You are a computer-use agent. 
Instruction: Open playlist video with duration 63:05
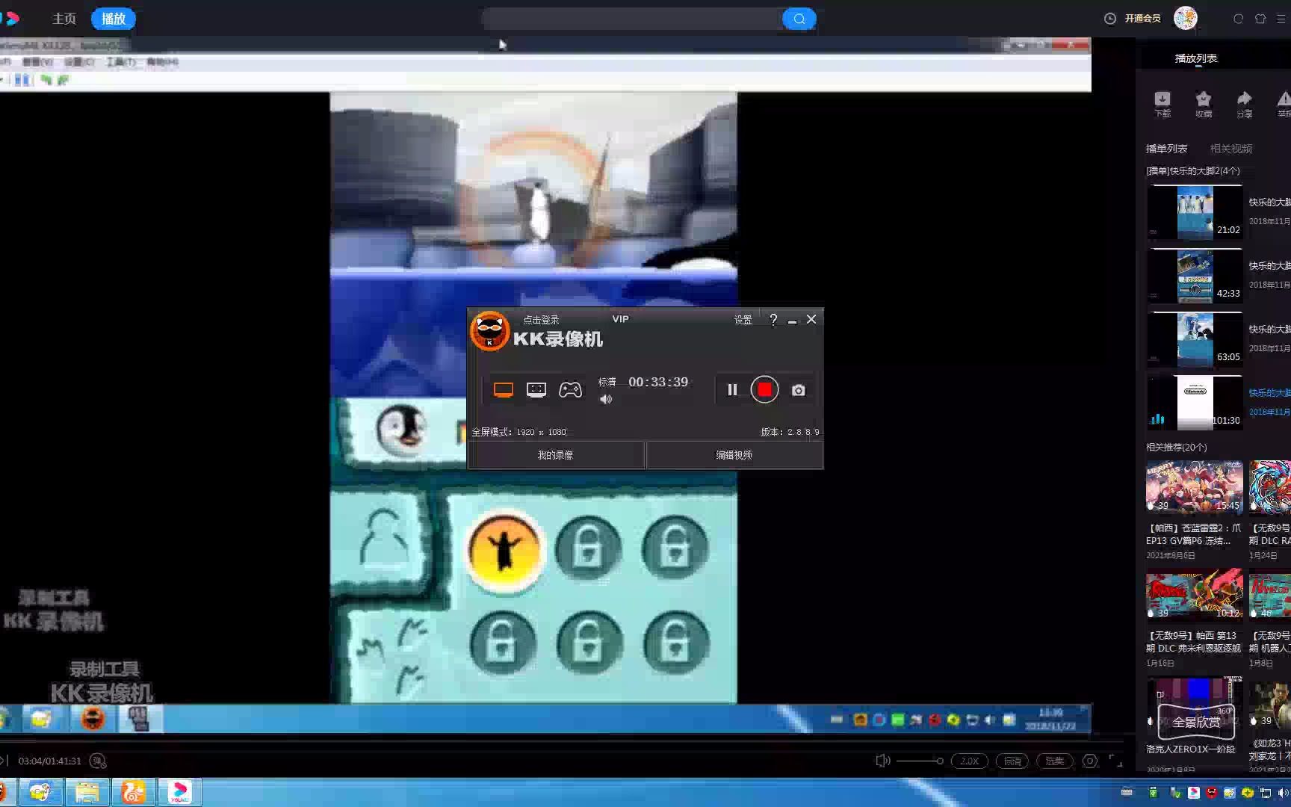pyautogui.click(x=1195, y=339)
